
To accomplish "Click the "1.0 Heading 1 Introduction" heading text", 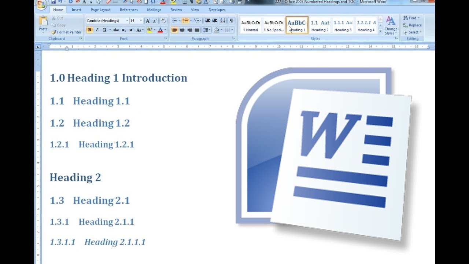I will pyautogui.click(x=118, y=78).
